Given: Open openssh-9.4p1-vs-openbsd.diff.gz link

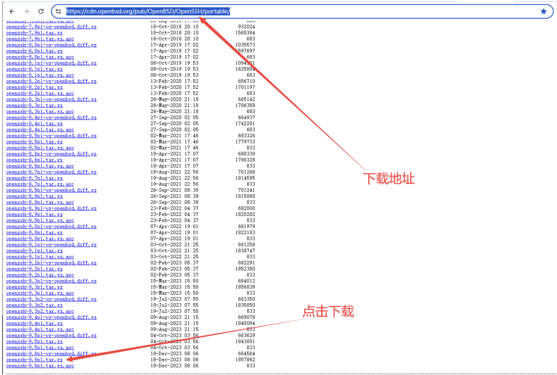Looking at the screenshot, I should tap(51, 317).
